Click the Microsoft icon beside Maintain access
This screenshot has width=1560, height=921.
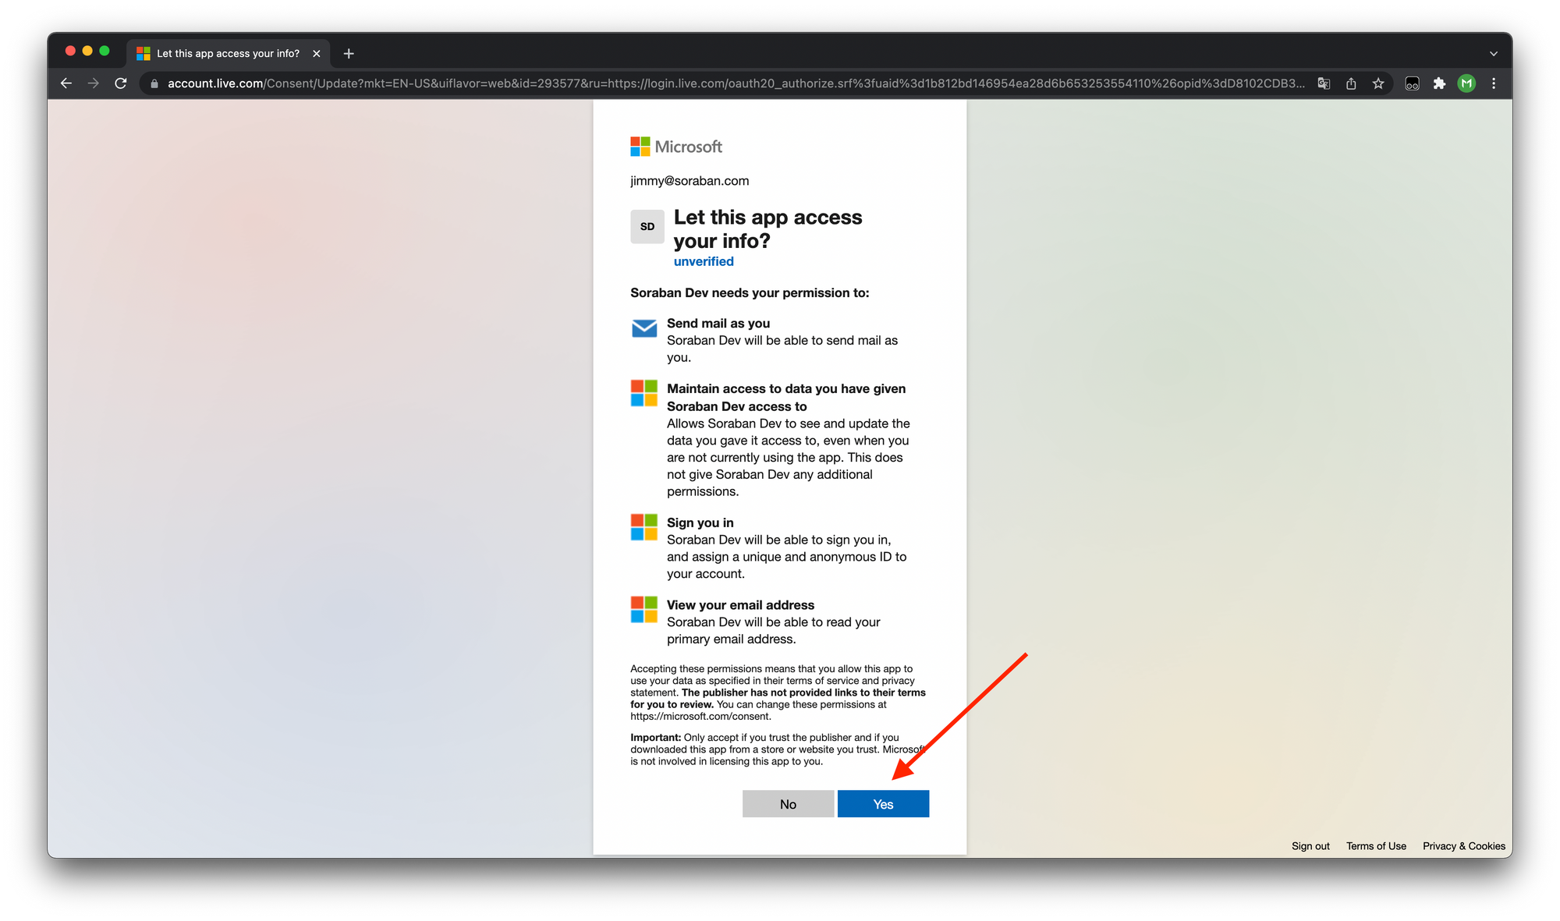point(643,393)
